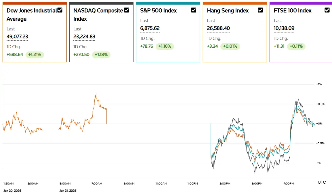Hide Hang Seng Index via its checkbox
This screenshot has width=332, height=194.
point(260,10)
